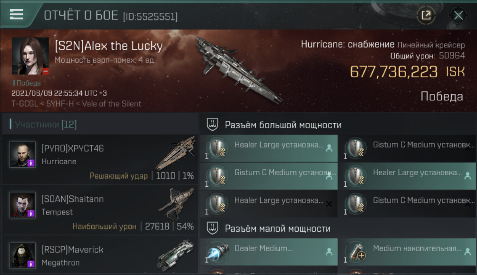Close the battle report window
The image size is (477, 275).
point(458,15)
